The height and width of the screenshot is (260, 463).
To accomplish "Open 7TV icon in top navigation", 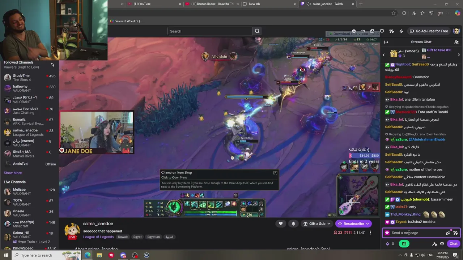I will pos(391,31).
